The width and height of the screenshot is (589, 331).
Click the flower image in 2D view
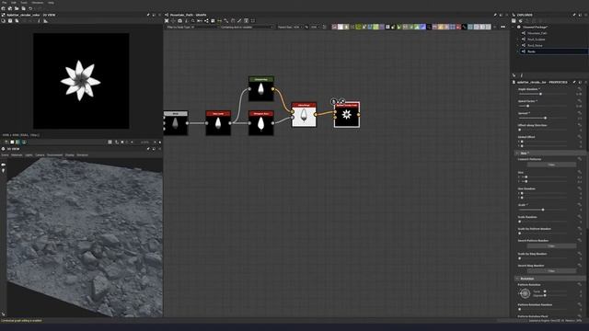80,80
